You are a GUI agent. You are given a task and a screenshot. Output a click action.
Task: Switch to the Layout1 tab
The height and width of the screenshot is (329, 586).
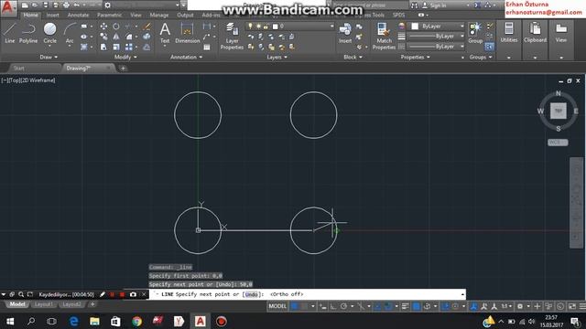(x=43, y=304)
